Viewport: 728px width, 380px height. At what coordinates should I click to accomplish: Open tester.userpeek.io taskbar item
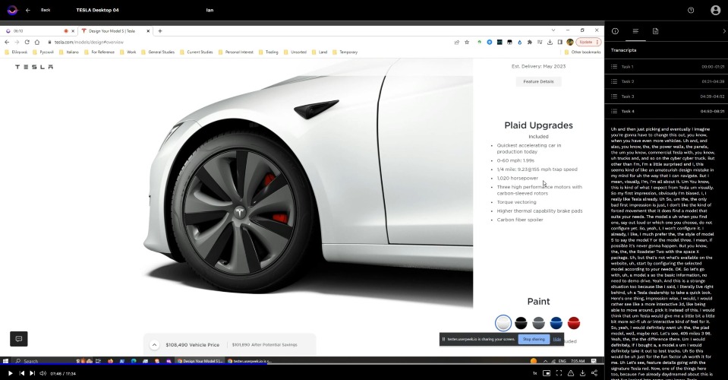coord(250,361)
